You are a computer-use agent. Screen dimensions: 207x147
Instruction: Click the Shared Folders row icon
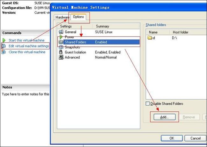click(x=61, y=42)
